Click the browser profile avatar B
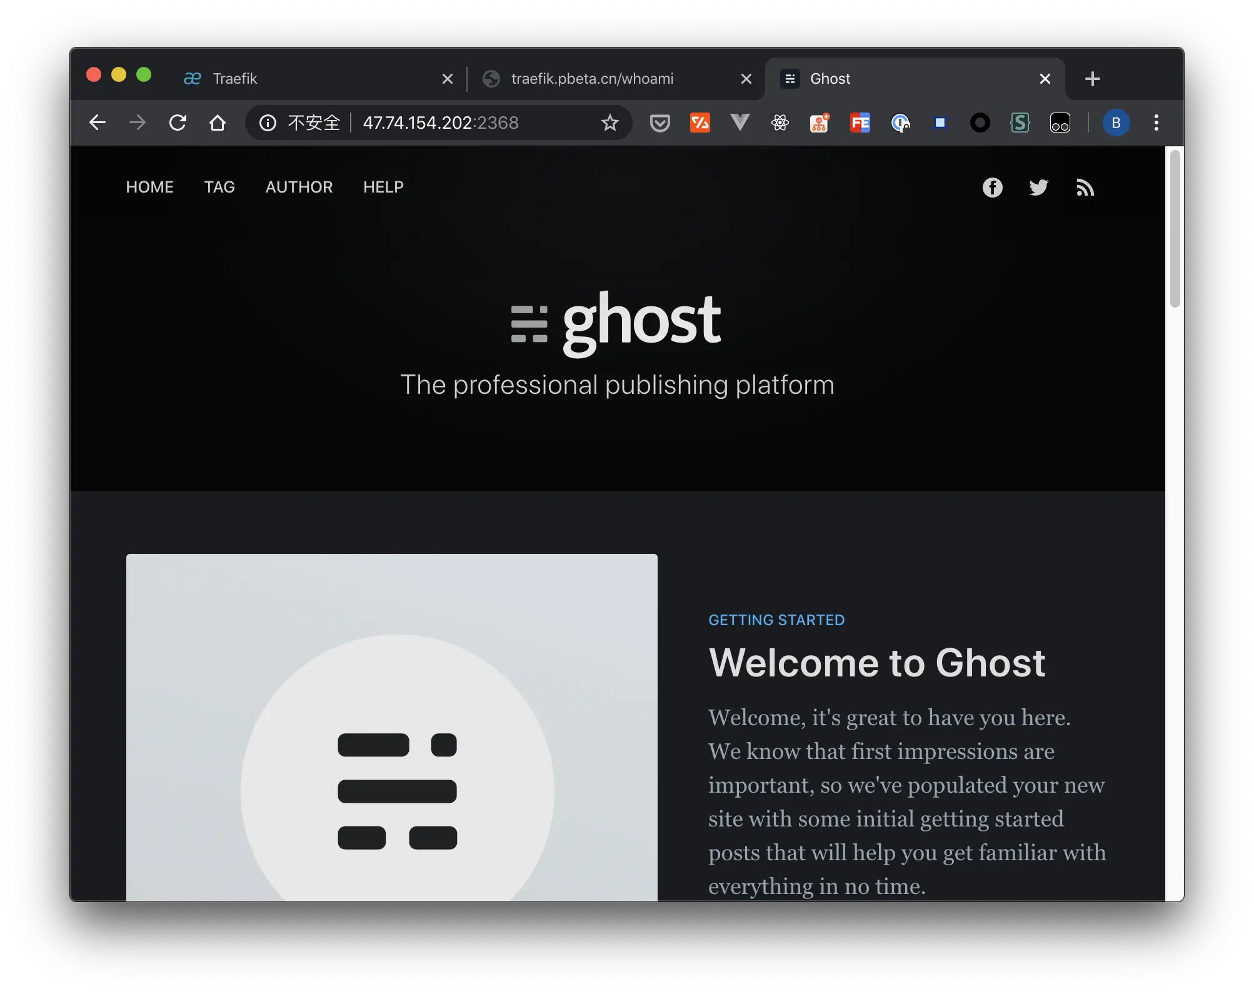Screen dimensions: 1254x994 pos(1116,123)
